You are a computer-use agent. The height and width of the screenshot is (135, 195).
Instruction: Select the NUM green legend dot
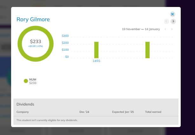pos(26,81)
